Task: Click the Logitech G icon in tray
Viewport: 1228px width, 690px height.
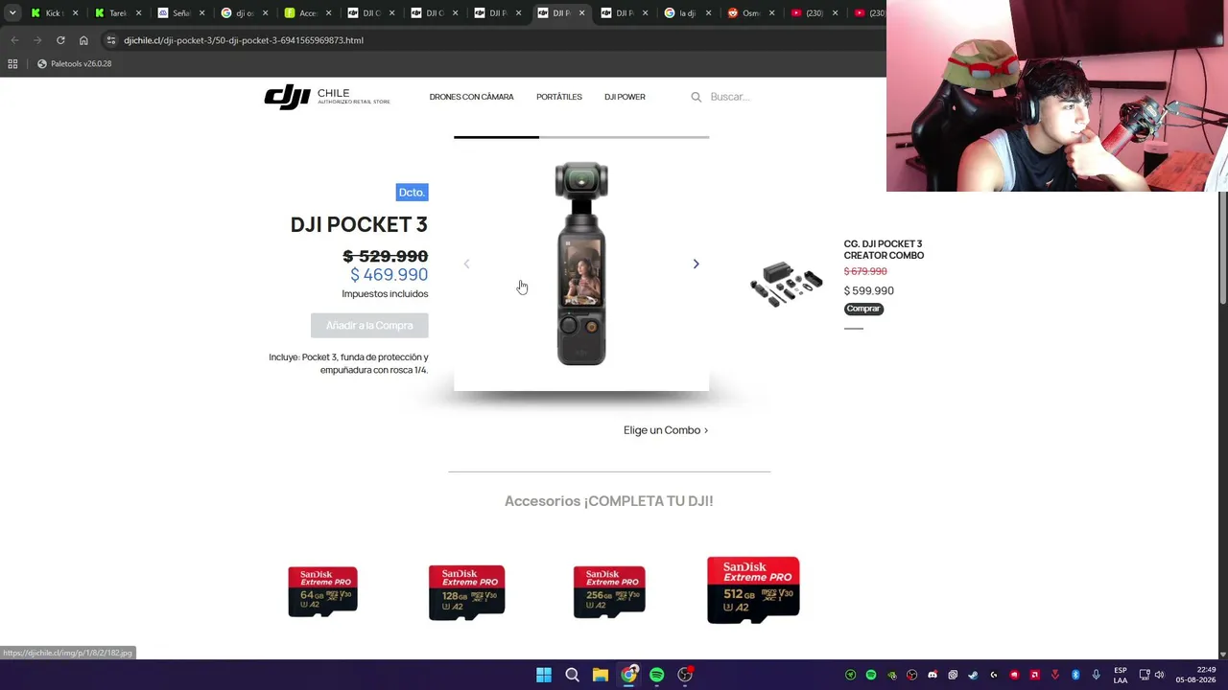Action: [993, 675]
